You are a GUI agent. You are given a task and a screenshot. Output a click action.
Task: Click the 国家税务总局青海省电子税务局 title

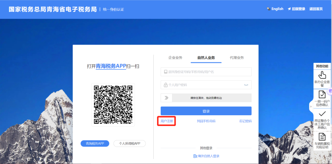point(53,9)
